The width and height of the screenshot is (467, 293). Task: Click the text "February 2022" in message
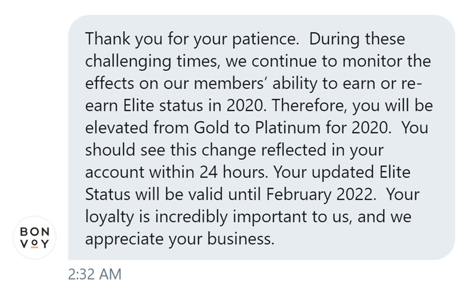click(319, 195)
